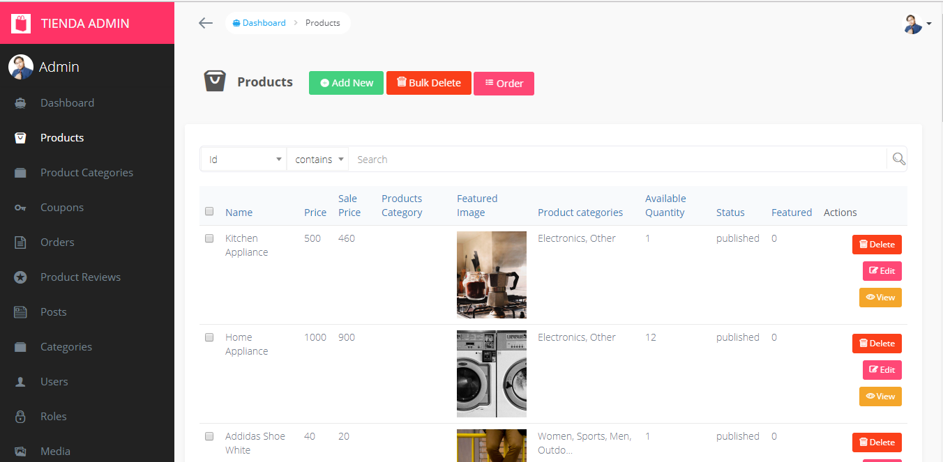Screen dimensions: 943x462
Task: Click the Product Categories folder icon
Action: 20,173
